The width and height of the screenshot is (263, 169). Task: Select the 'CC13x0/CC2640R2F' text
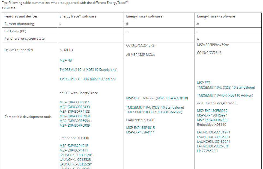(141, 45)
